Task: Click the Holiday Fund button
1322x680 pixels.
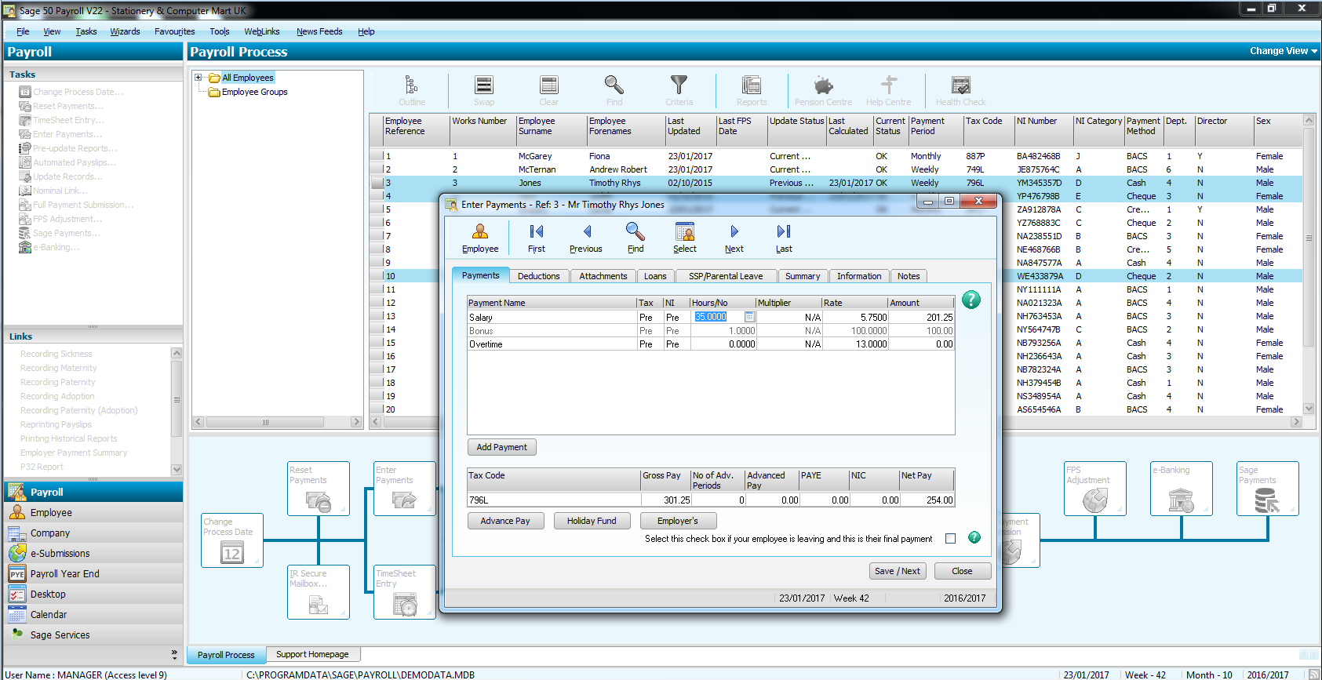Action: click(x=591, y=521)
